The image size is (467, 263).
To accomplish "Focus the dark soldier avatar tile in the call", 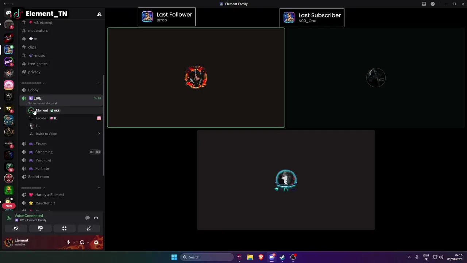I will coord(376,78).
